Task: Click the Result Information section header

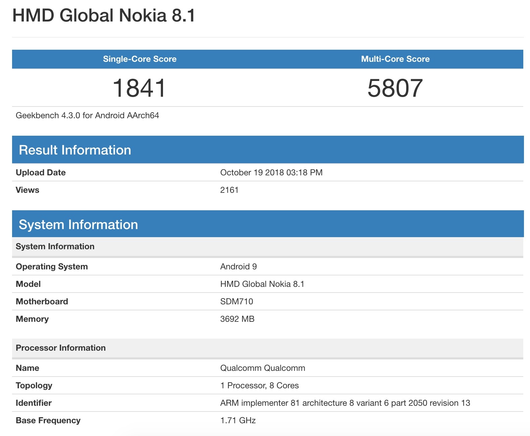Action: click(75, 150)
